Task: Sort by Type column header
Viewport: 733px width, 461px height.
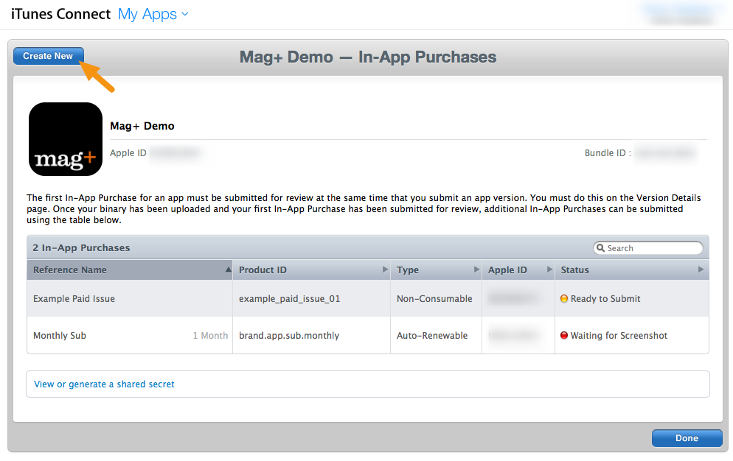Action: [x=436, y=270]
